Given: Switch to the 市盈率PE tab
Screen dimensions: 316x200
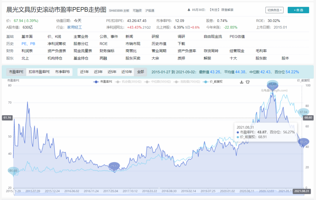Looking at the screenshot, I should tap(16, 72).
